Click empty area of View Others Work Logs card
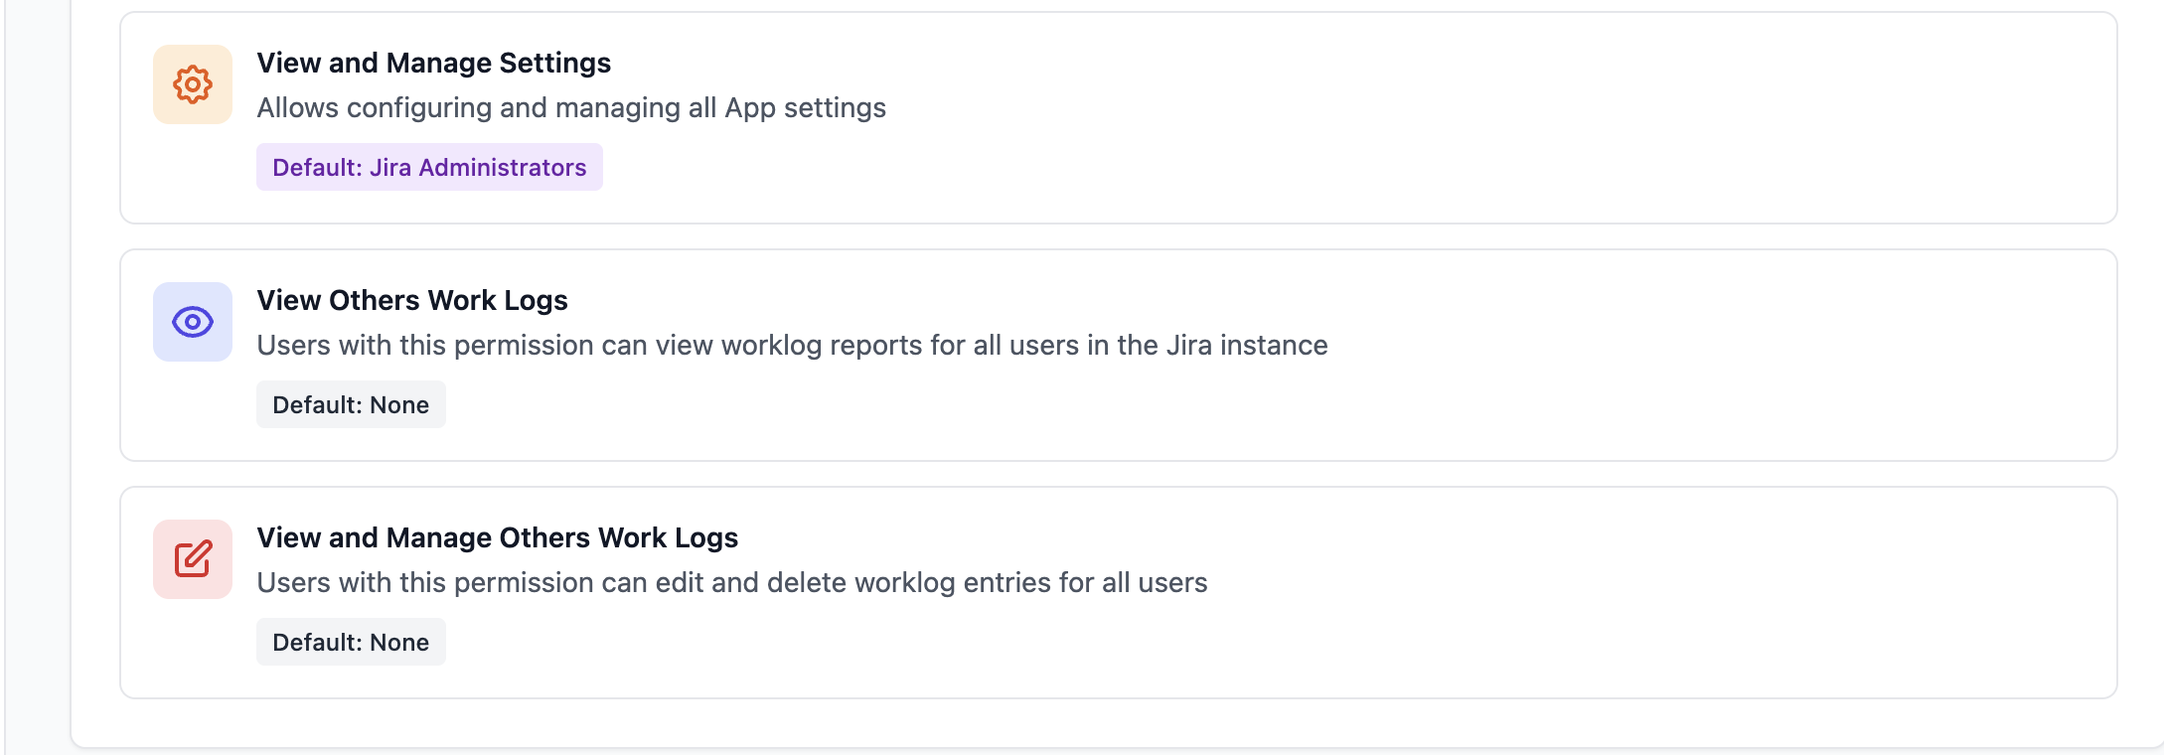This screenshot has height=755, width=2164. pos(1689,397)
